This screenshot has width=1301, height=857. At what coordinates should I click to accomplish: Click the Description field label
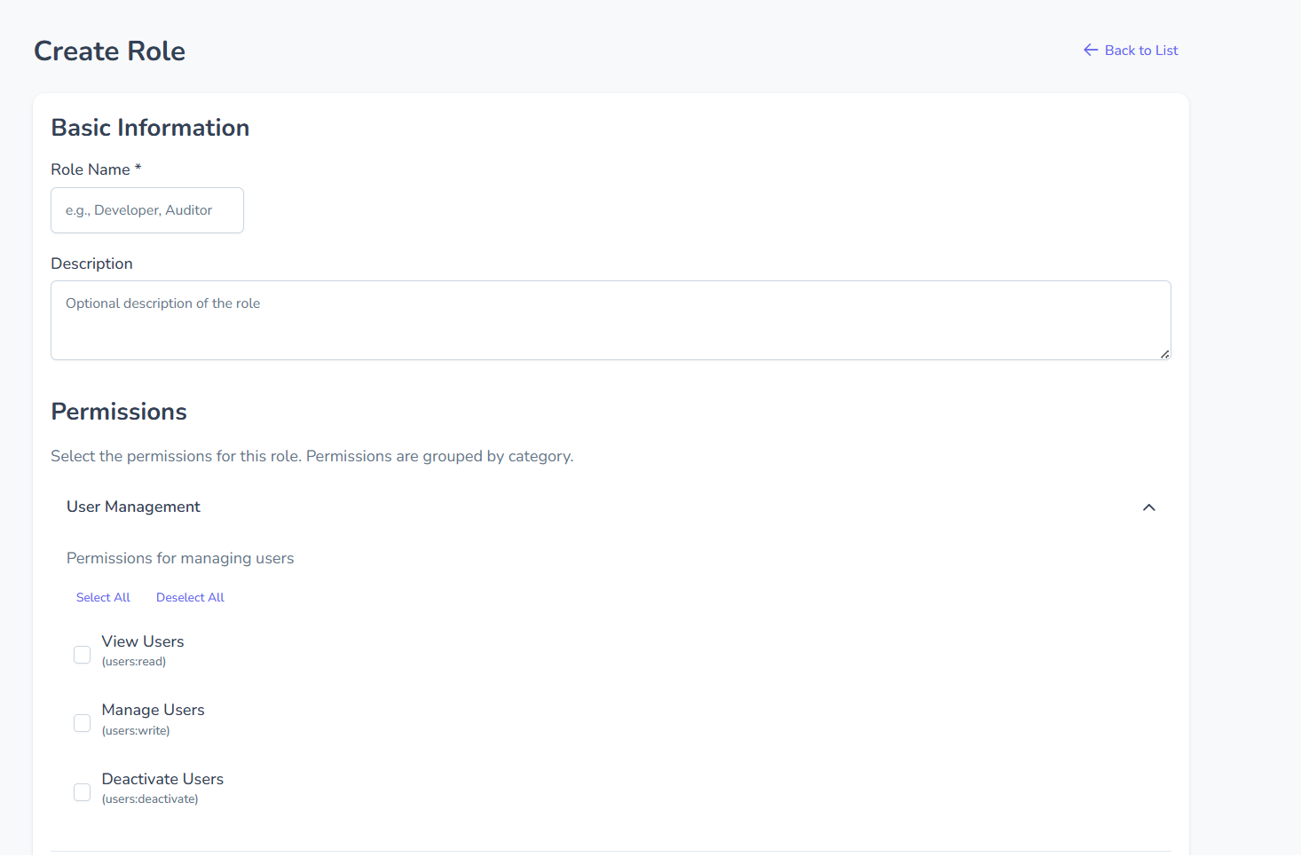(91, 263)
